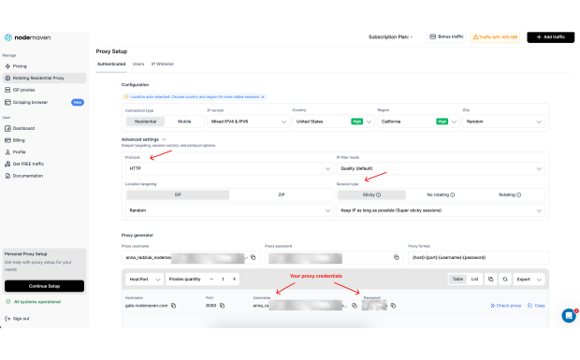This screenshot has width=580, height=360.
Task: Switch to Table view
Action: [457, 279]
